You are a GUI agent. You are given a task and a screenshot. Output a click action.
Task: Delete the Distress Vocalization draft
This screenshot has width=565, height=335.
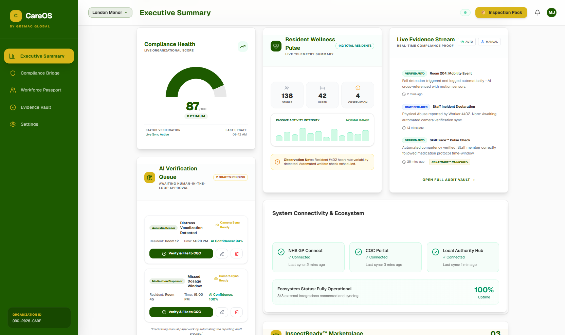point(237,254)
